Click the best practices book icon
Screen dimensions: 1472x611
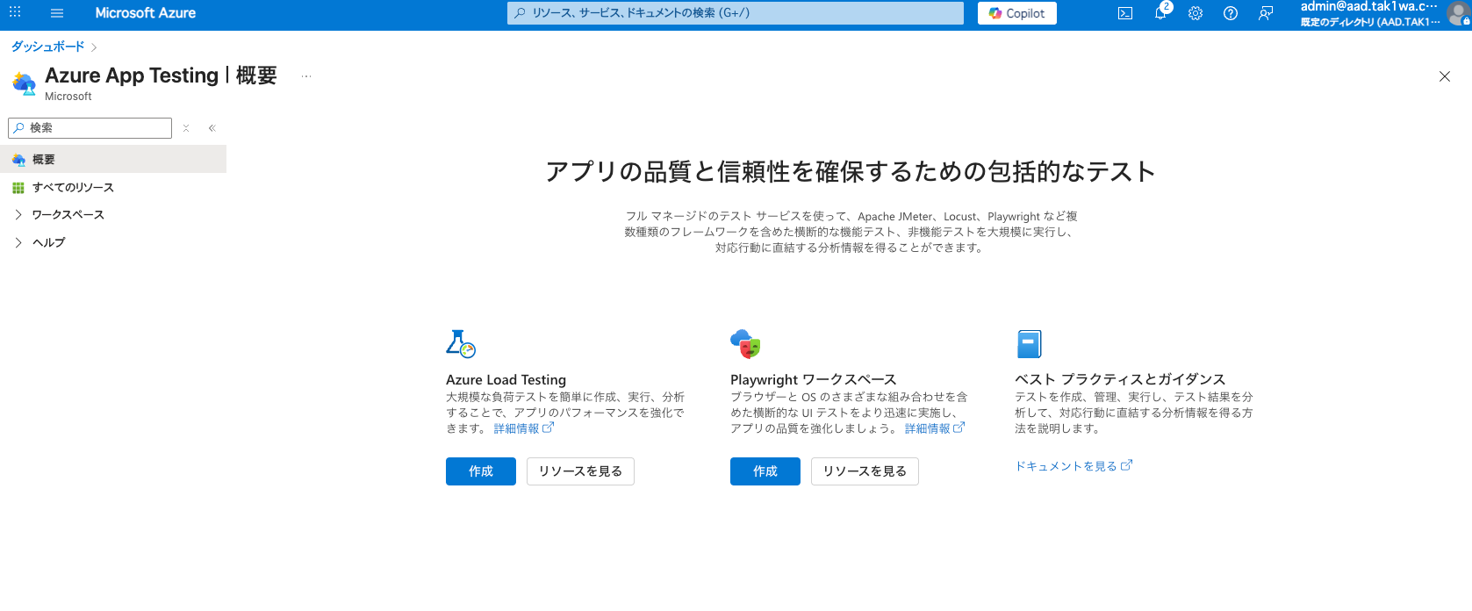1029,343
